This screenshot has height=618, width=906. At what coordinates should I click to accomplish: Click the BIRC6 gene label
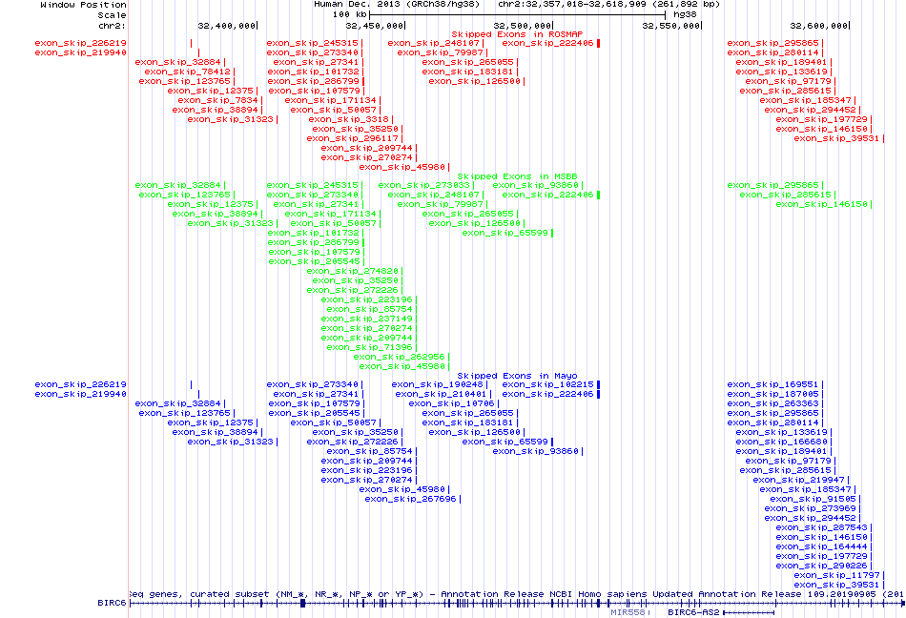(x=111, y=603)
